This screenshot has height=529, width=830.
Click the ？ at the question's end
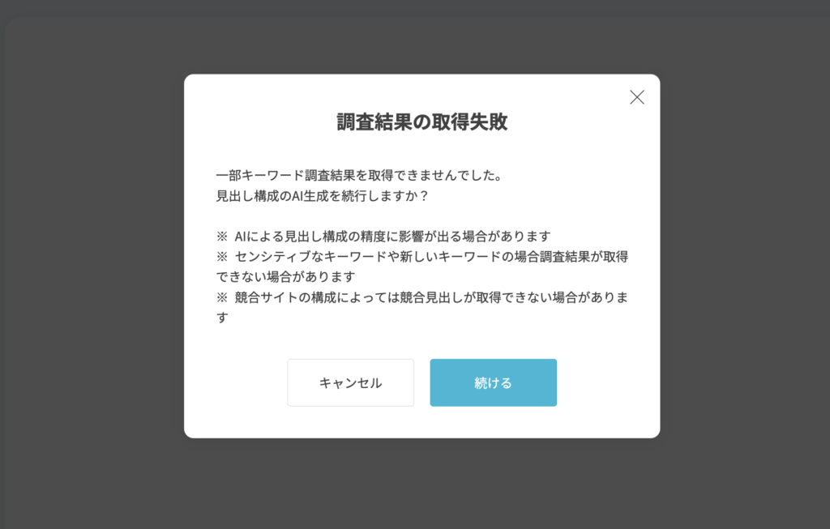pyautogui.click(x=423, y=196)
